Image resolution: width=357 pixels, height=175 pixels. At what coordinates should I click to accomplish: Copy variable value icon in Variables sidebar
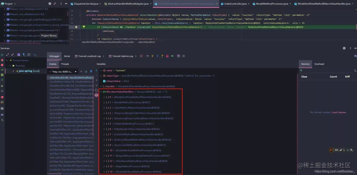tap(96, 90)
